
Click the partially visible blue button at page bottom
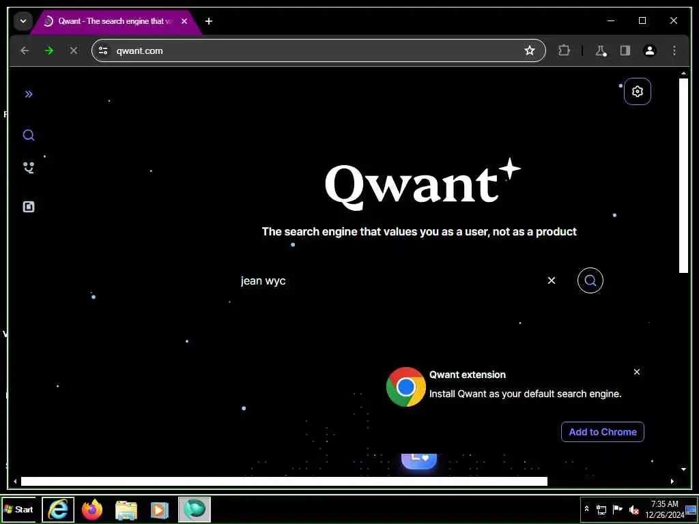(x=418, y=461)
